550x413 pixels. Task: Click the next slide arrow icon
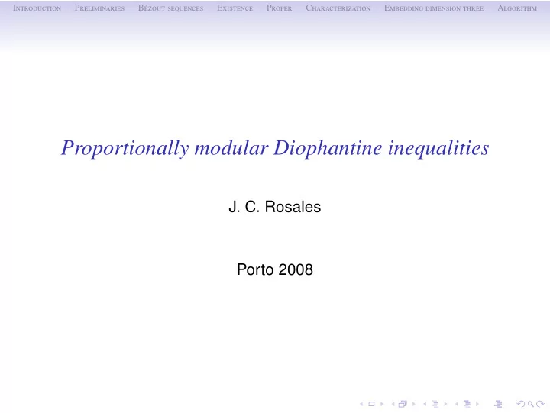[x=382, y=404]
